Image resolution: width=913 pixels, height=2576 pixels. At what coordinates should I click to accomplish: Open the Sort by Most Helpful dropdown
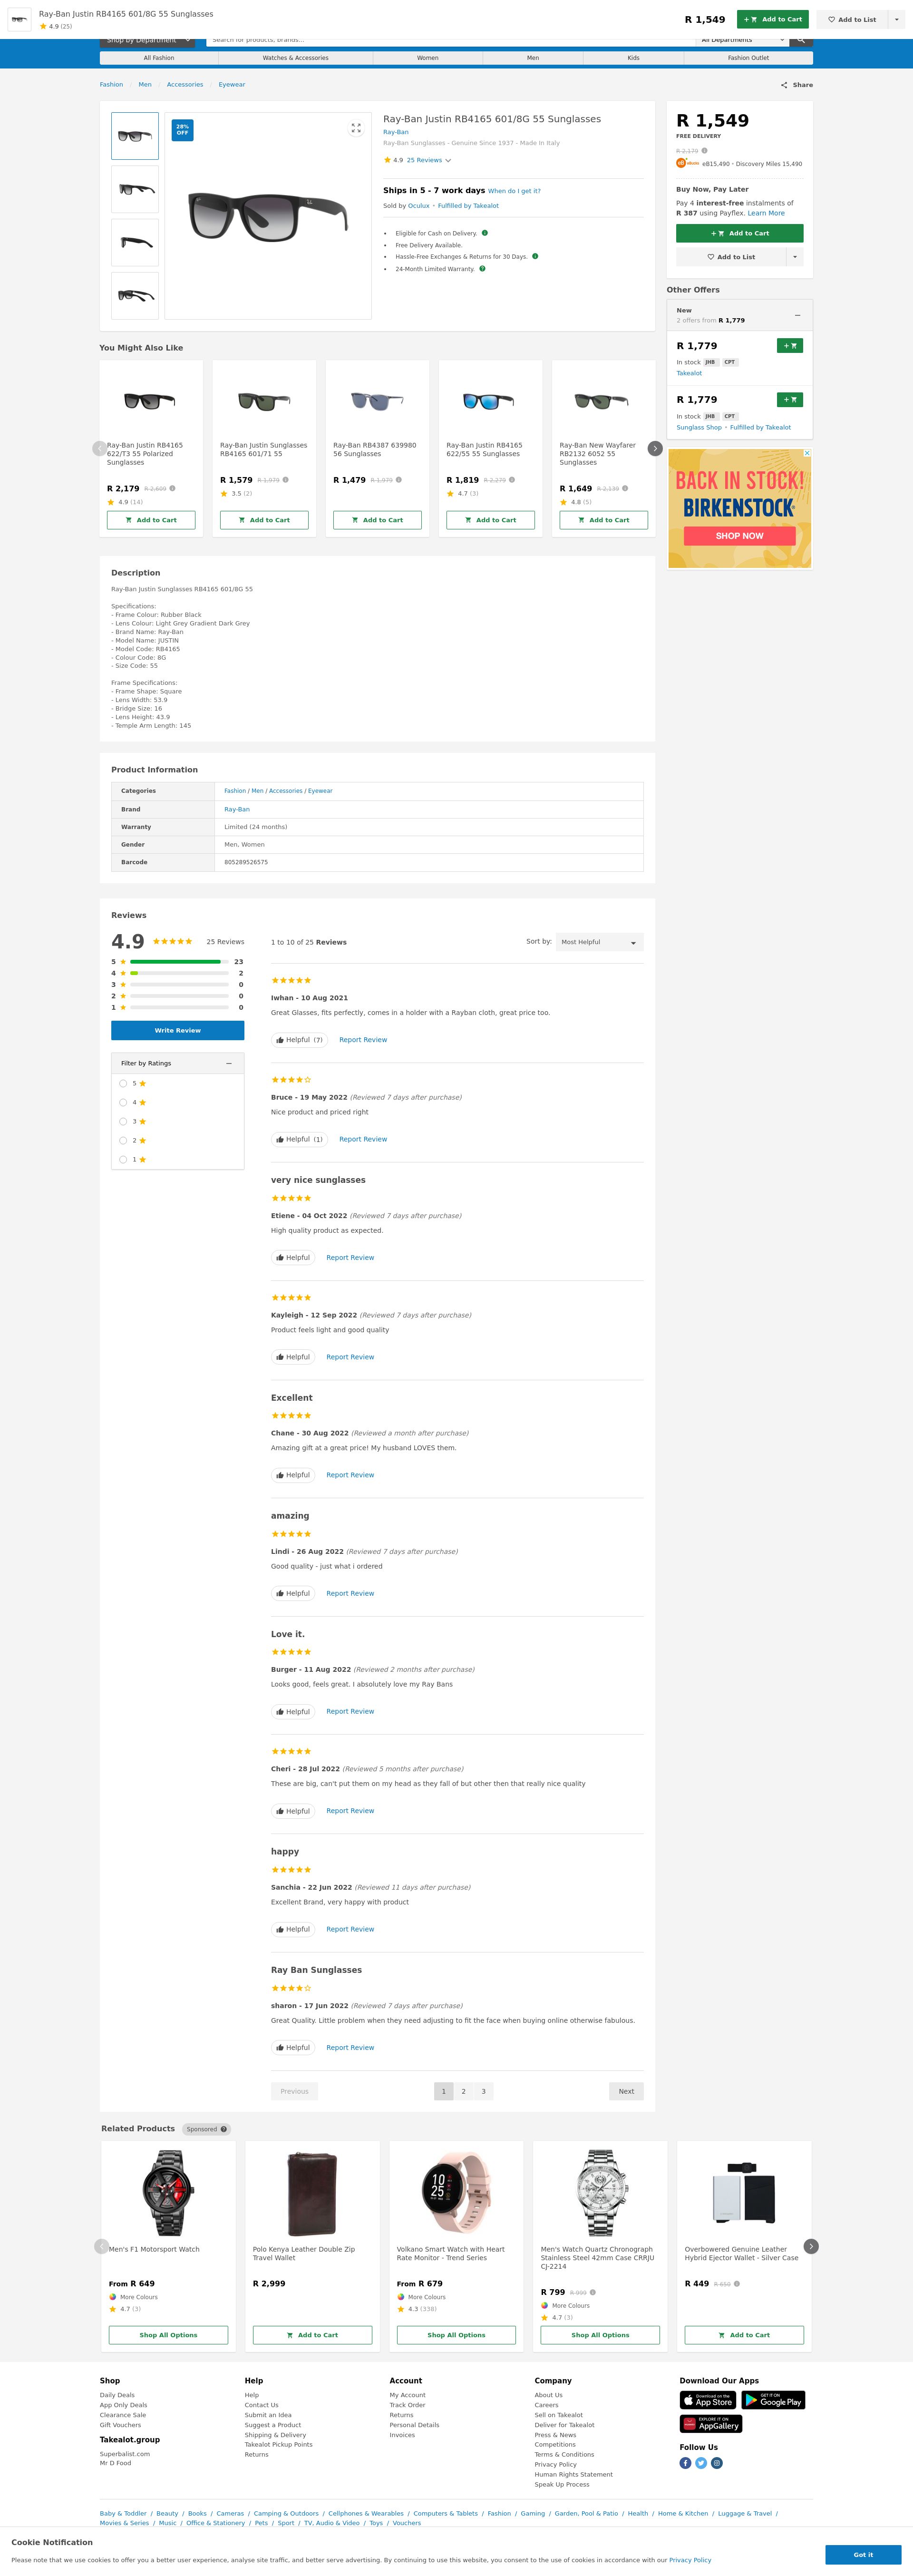pyautogui.click(x=599, y=942)
